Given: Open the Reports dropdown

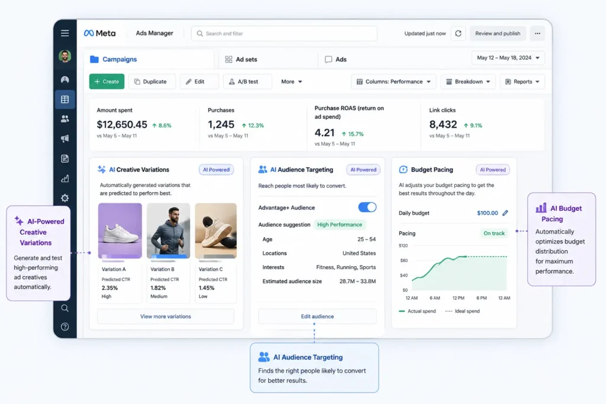Looking at the screenshot, I should [x=522, y=82].
